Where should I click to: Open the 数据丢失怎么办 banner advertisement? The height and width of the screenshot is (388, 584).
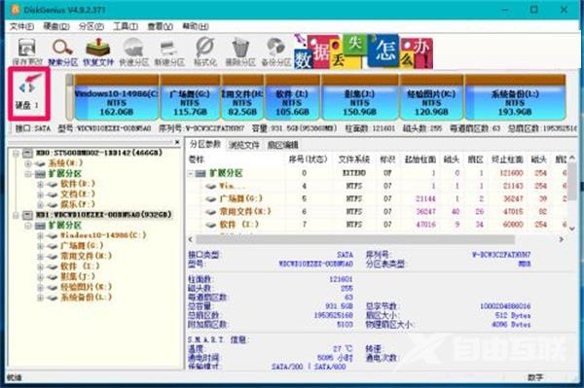pos(363,52)
